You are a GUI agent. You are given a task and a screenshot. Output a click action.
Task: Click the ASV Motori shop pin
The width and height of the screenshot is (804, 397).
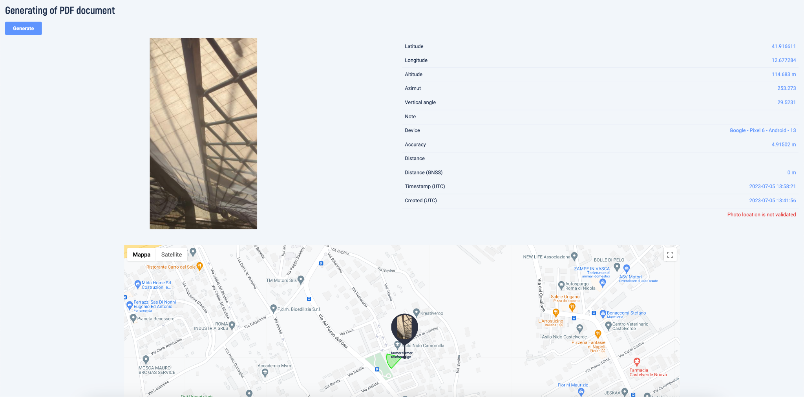click(x=627, y=269)
